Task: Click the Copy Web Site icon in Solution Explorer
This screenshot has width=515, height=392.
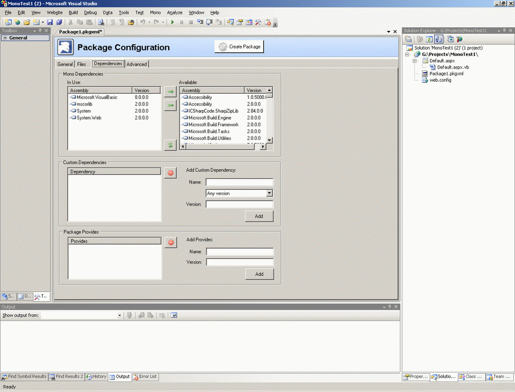Action: [450, 39]
